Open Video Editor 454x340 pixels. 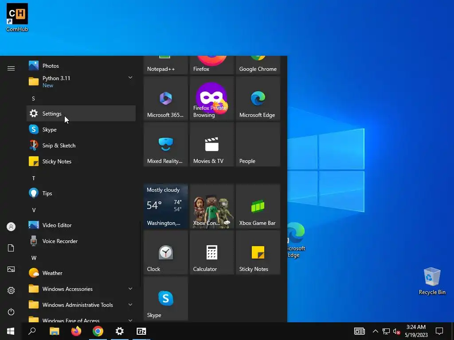(81, 225)
